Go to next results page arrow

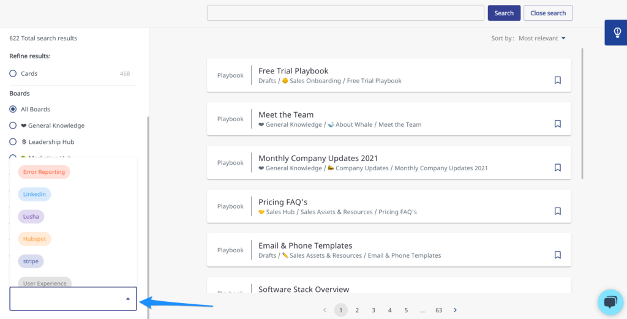tap(455, 310)
